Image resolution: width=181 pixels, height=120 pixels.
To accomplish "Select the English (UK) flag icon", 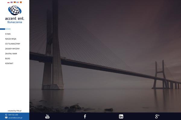I will pos(11,2).
